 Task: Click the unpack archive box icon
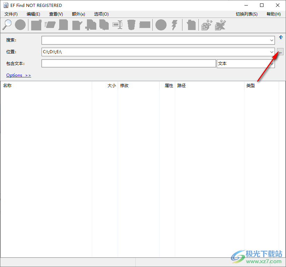220,25
